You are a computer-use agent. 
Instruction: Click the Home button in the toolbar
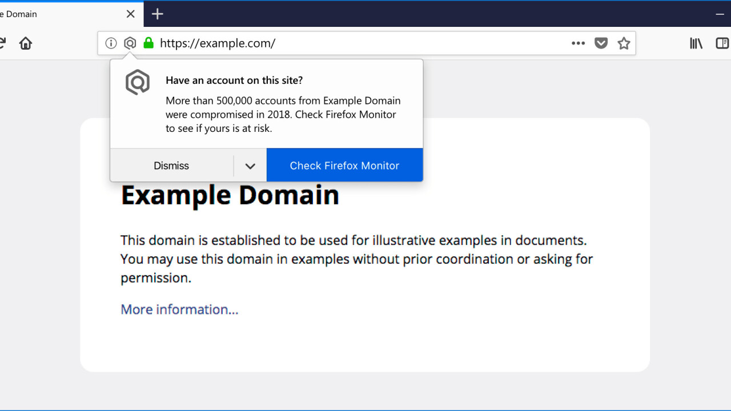point(26,43)
